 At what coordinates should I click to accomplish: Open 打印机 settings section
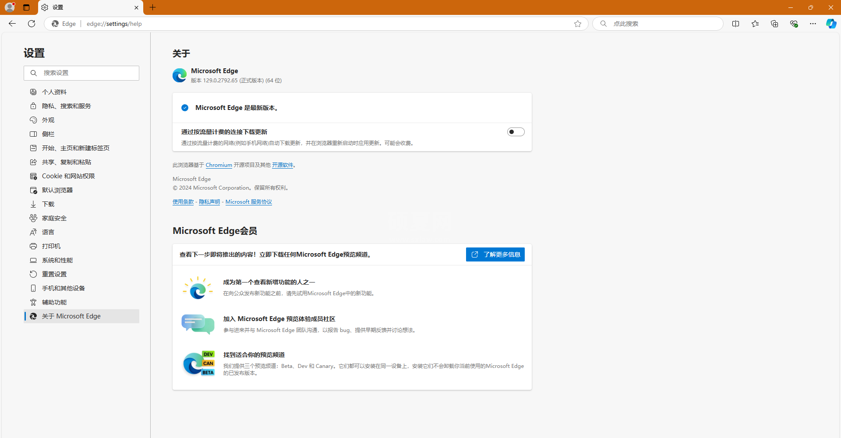click(81, 246)
